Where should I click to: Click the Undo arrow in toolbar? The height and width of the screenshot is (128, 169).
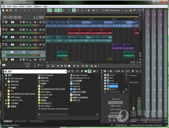[x=34, y=10]
